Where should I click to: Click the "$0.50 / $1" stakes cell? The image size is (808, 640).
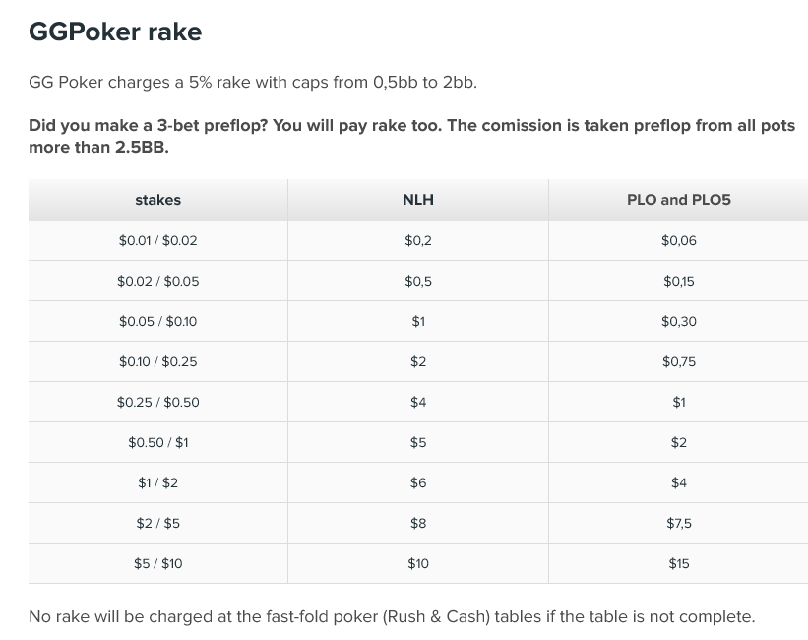(157, 442)
